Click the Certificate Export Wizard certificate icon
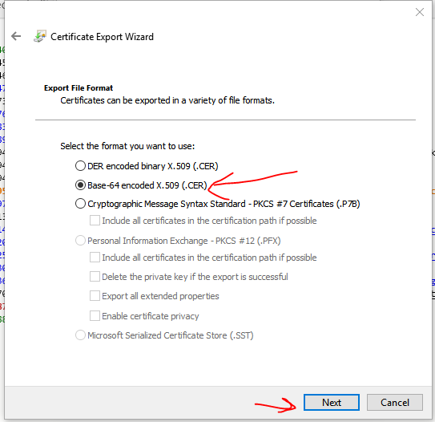 40,36
